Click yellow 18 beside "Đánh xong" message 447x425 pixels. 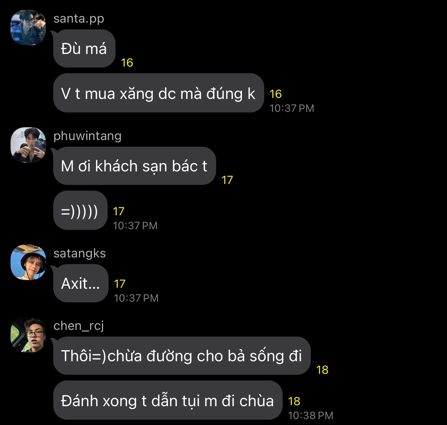click(294, 401)
